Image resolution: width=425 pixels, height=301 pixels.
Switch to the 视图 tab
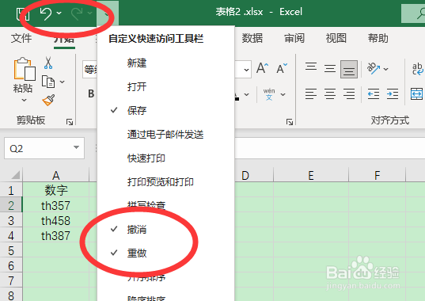[x=336, y=38]
